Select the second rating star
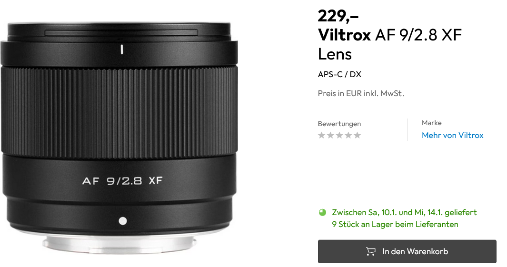This screenshot has width=507, height=267. pyautogui.click(x=330, y=135)
